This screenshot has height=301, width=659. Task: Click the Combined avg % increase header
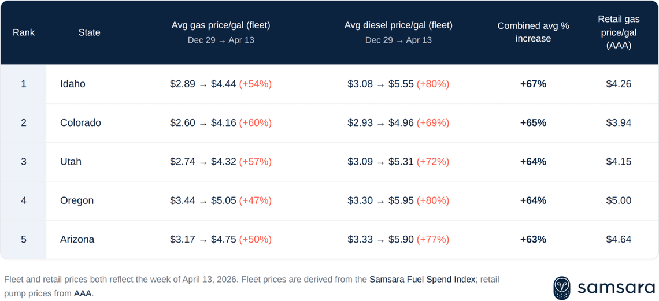[x=533, y=32]
